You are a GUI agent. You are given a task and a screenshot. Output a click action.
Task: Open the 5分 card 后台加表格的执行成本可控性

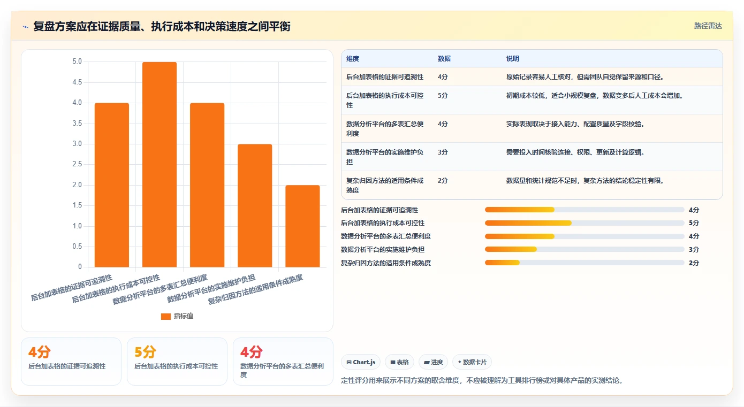[177, 362]
